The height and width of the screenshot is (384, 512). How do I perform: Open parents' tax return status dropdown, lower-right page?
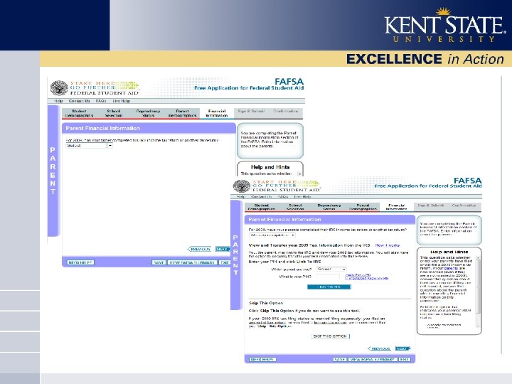(272, 235)
